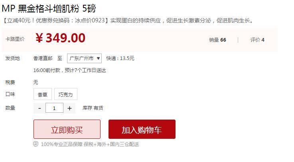Image resolution: width=294 pixels, height=162 pixels.
Task: Click the ¥349.00 price
Action: (60, 38)
